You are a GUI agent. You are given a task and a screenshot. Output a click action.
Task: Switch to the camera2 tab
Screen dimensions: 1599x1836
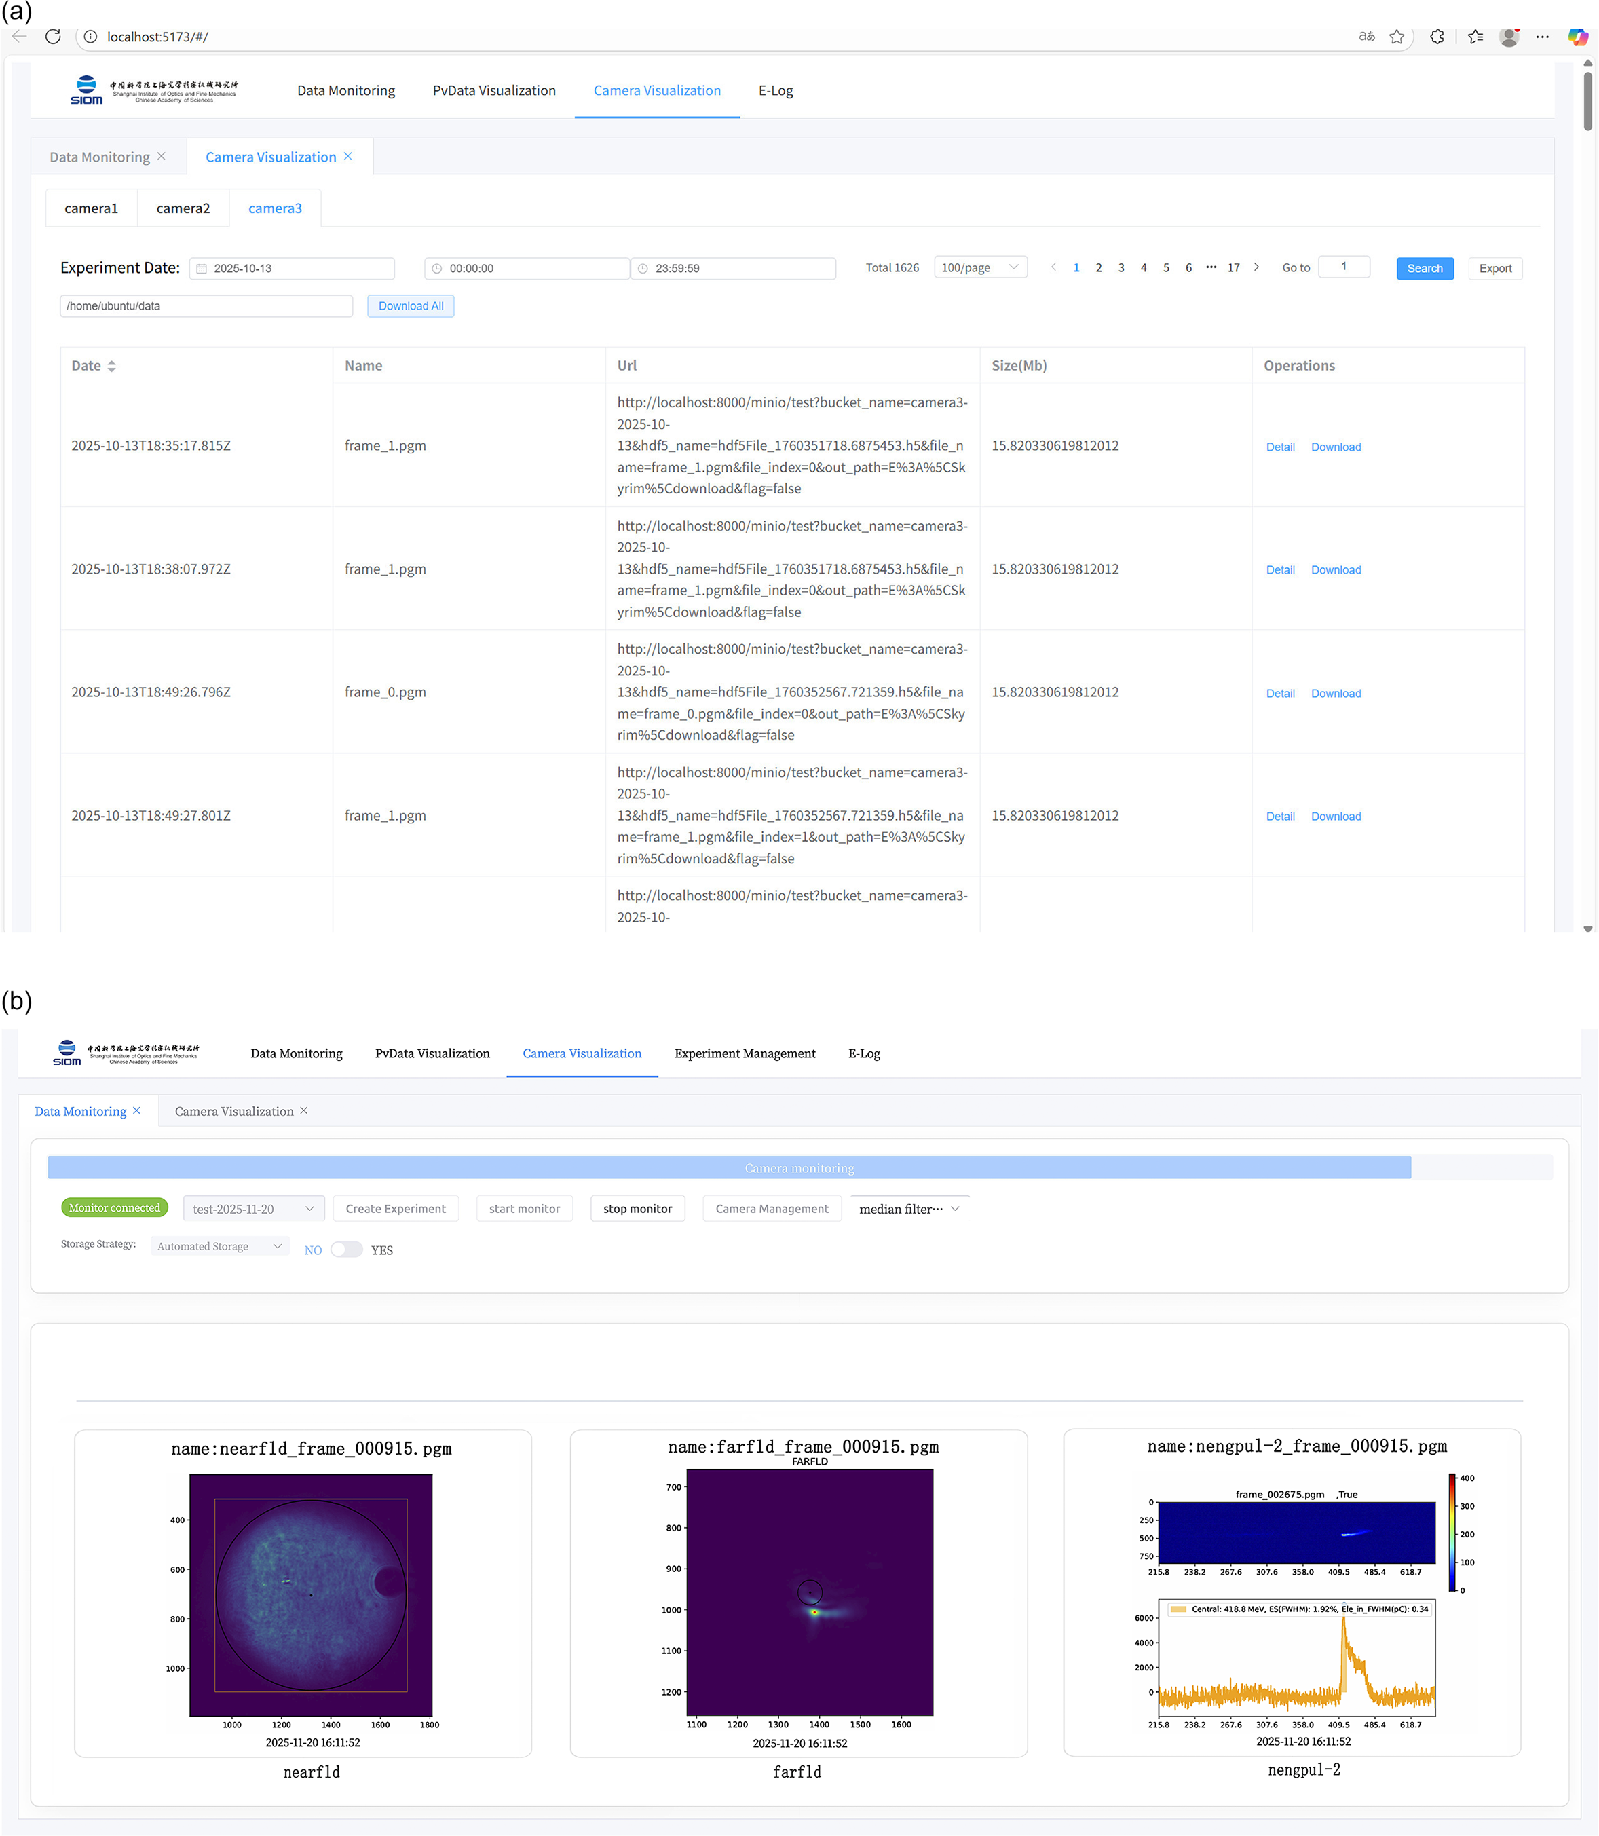(x=183, y=208)
